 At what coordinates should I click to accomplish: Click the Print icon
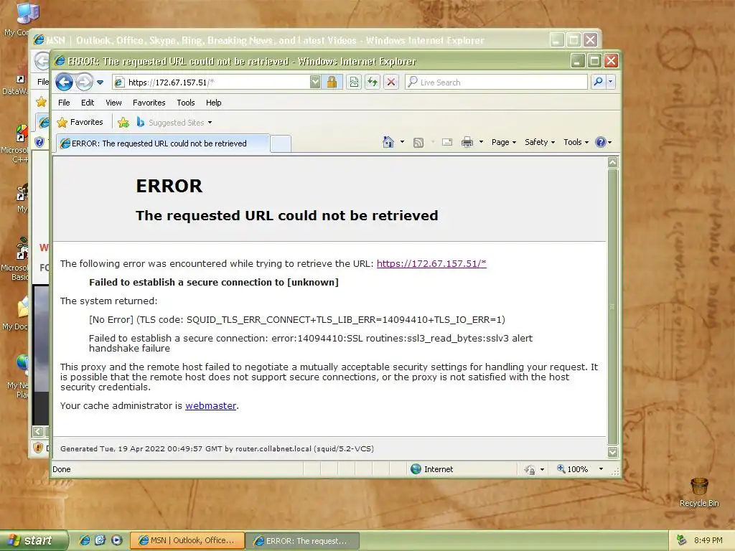467,142
